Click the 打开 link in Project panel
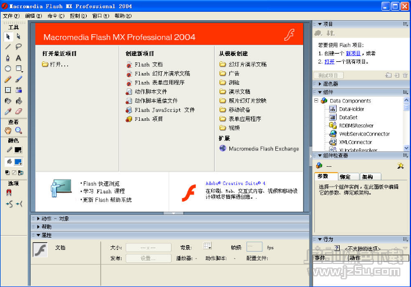The height and width of the screenshot is (287, 411). 330,62
